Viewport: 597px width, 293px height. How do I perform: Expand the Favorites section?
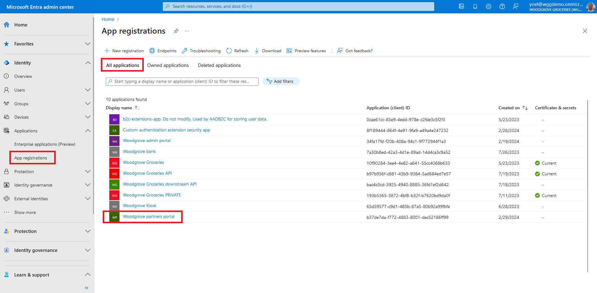[88, 44]
